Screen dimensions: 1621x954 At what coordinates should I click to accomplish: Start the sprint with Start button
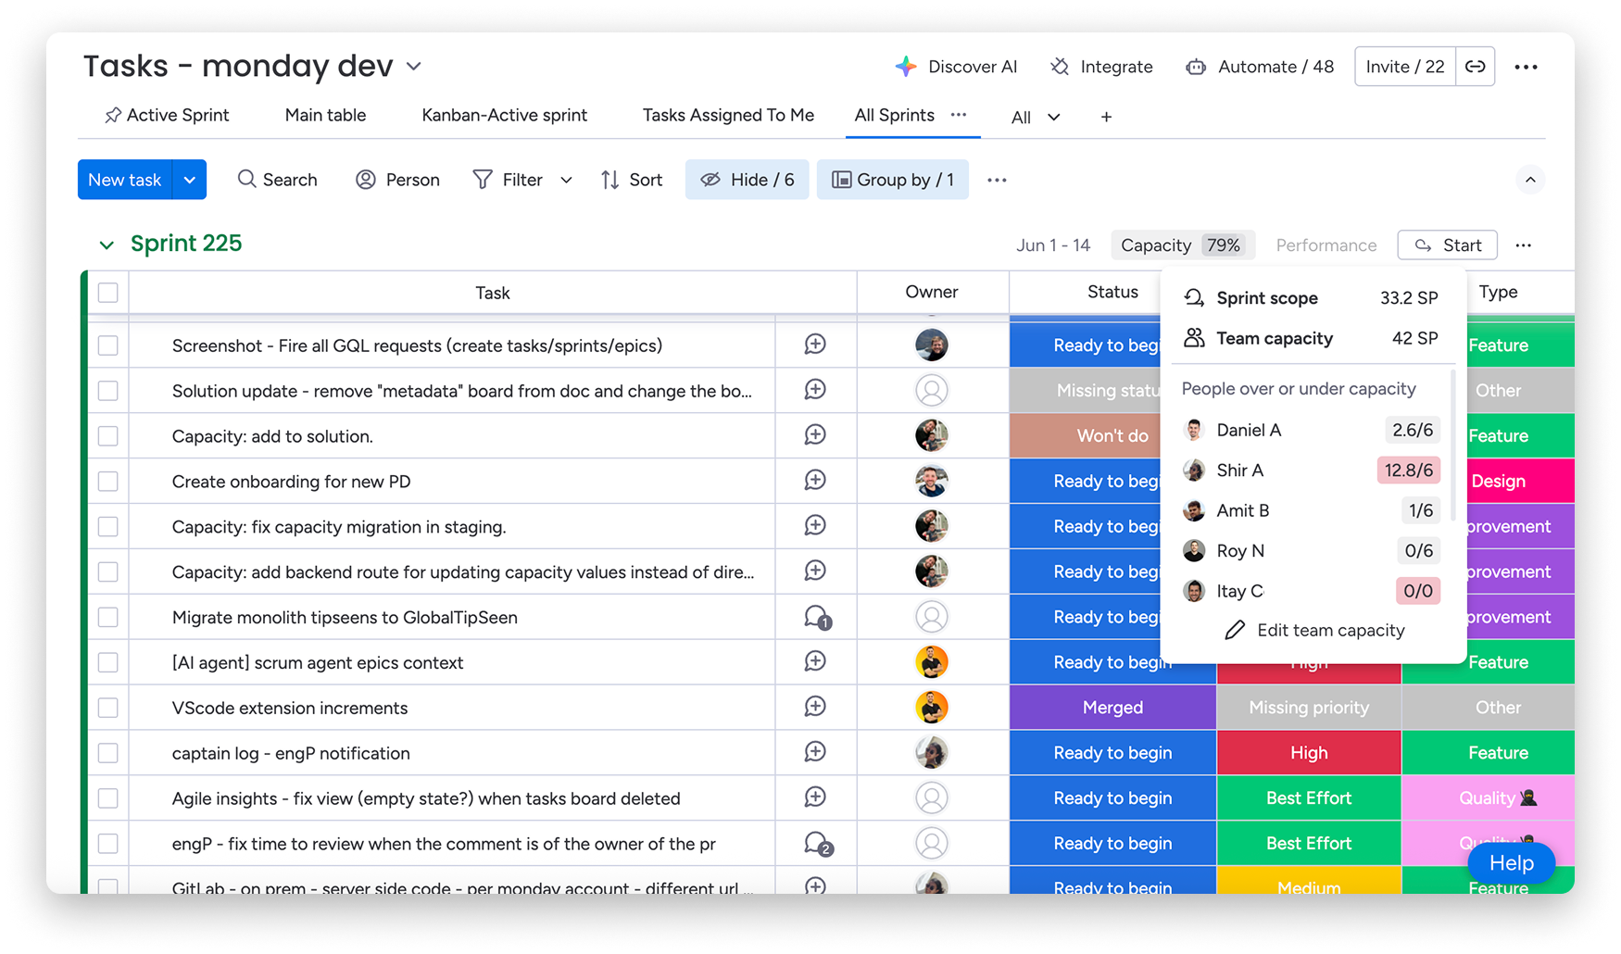(x=1447, y=245)
